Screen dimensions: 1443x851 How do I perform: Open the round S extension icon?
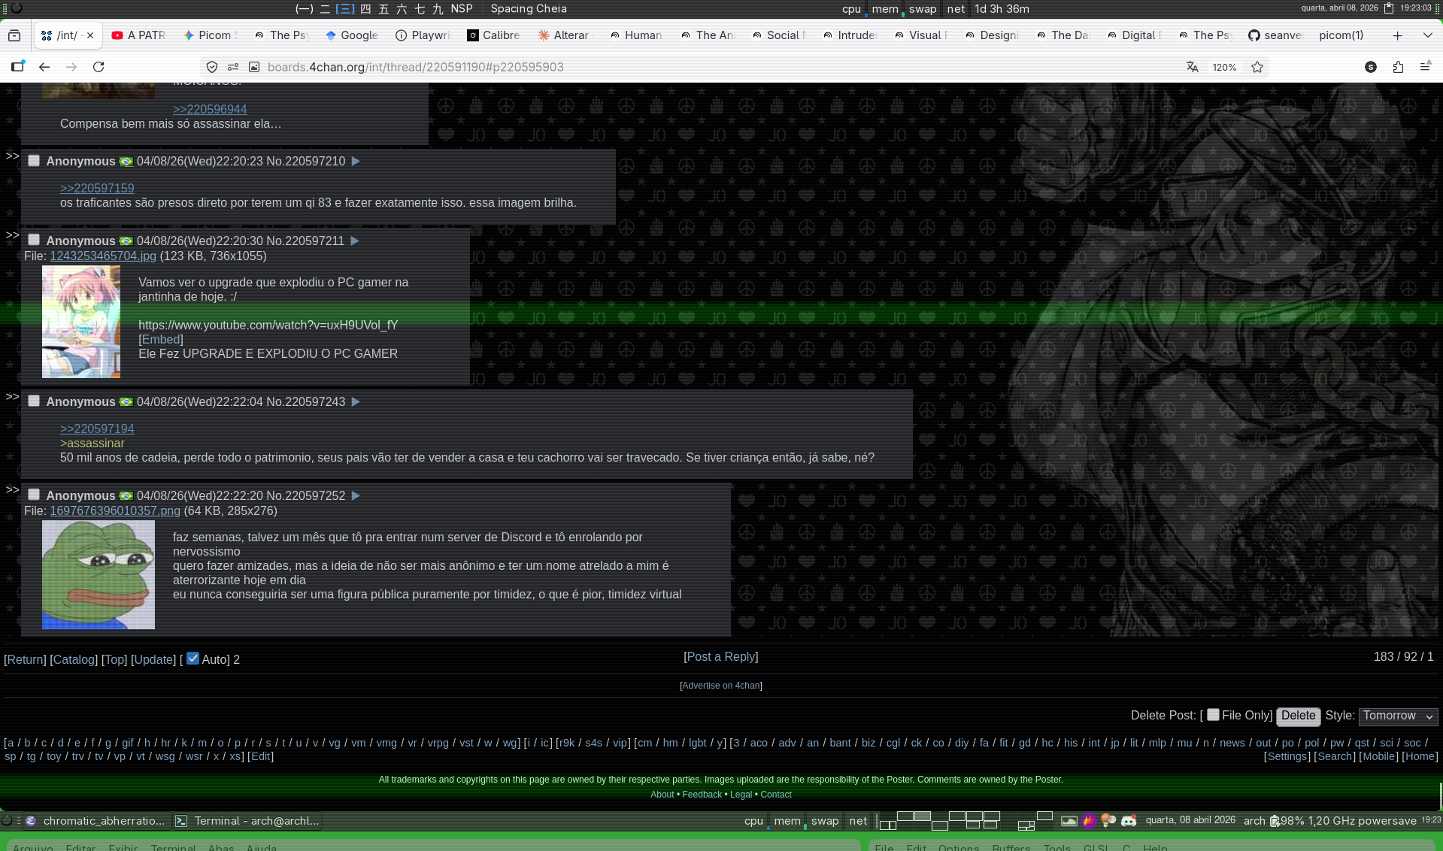pyautogui.click(x=1371, y=67)
